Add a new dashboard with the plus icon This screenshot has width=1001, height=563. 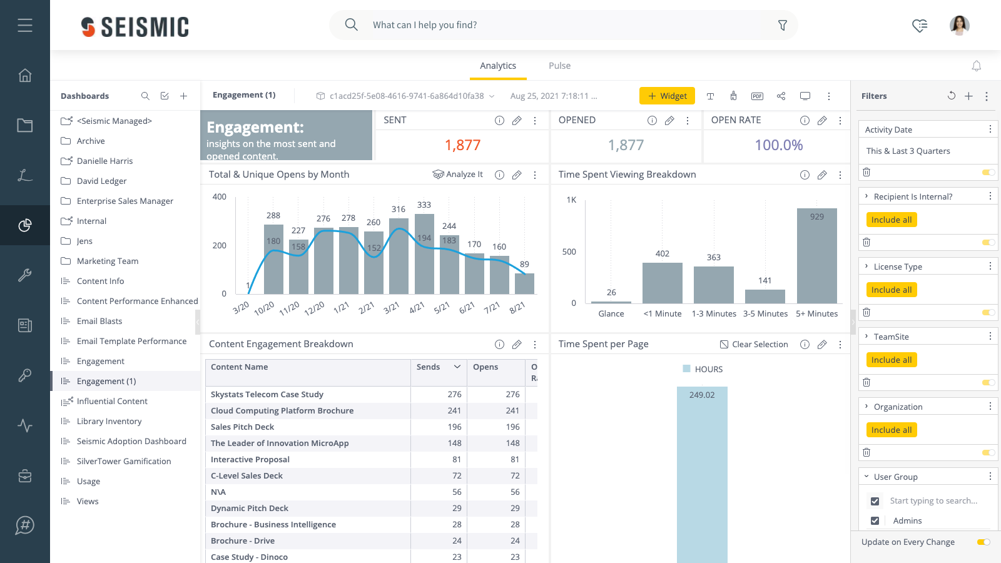(x=183, y=96)
